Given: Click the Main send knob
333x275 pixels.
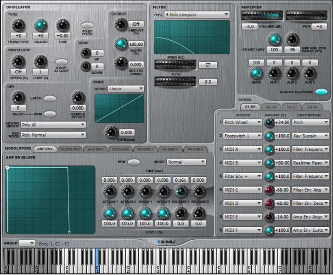Looking at the screenshot, I should click(x=256, y=73).
